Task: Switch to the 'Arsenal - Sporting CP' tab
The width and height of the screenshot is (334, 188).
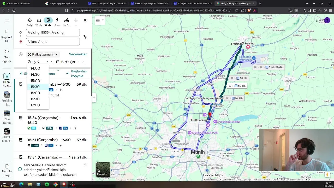Action: point(150,3)
